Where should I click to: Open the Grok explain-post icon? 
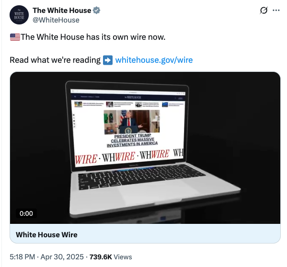264,10
